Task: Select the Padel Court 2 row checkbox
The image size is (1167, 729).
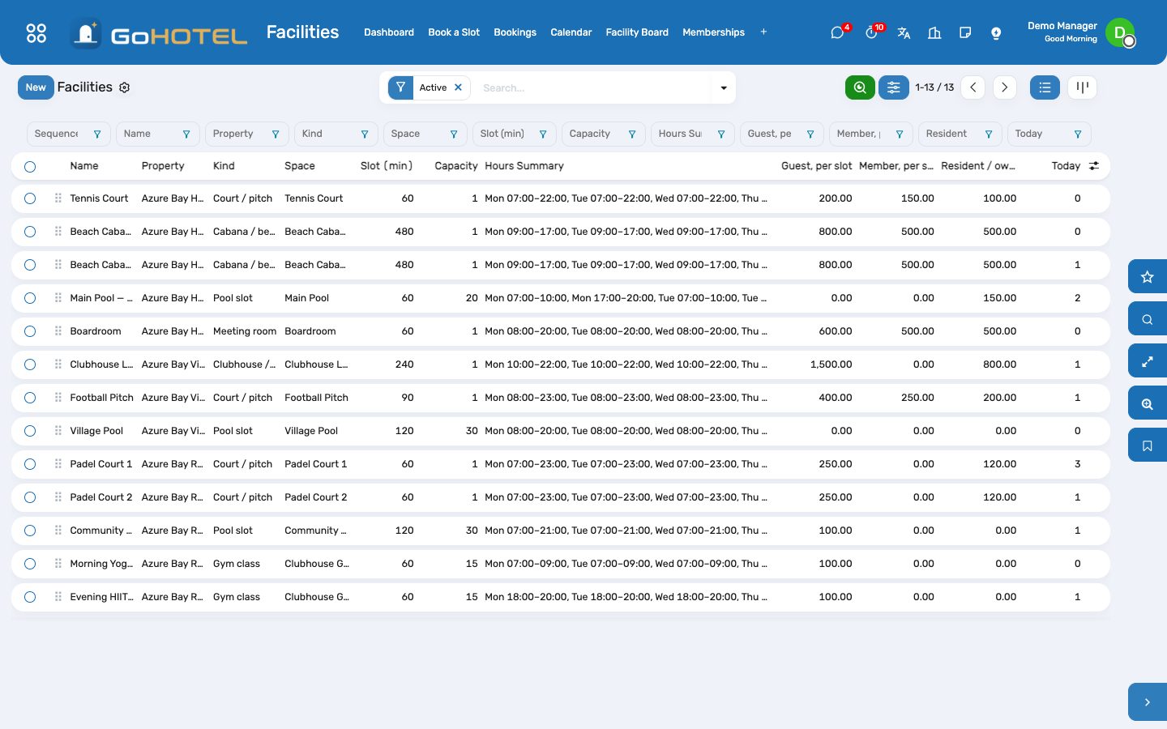Action: click(30, 497)
